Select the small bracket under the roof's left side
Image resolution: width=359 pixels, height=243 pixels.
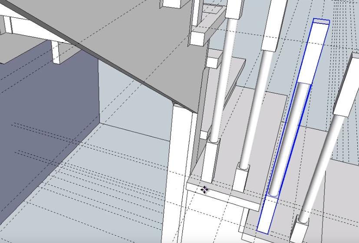tap(56, 52)
